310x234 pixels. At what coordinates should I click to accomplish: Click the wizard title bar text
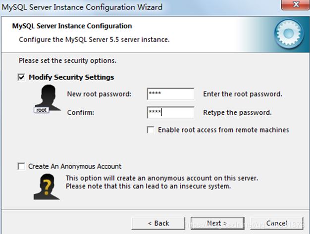coord(82,7)
